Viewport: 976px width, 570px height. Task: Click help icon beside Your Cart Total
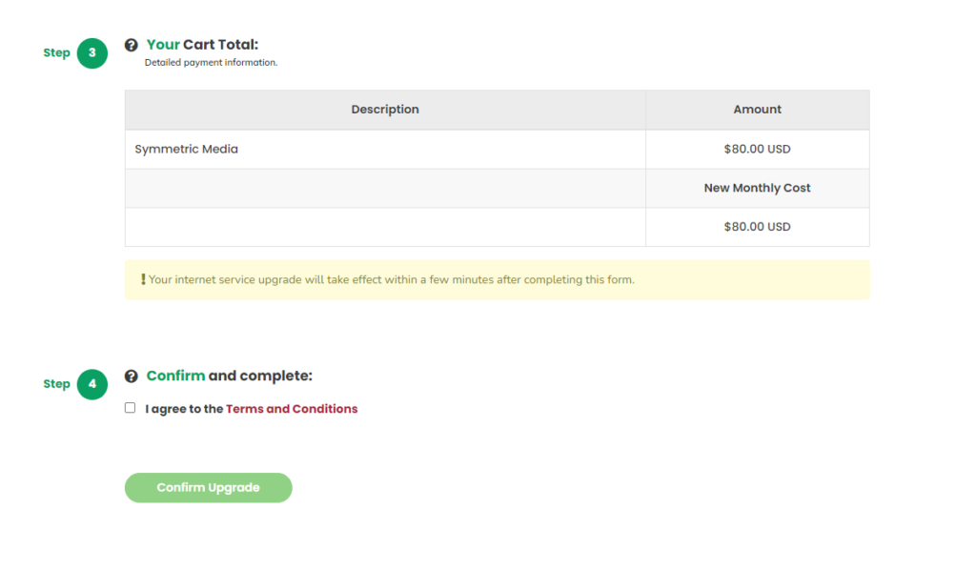click(131, 45)
